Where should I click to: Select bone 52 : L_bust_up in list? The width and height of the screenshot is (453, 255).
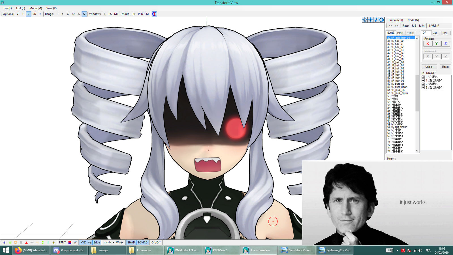click(x=401, y=84)
